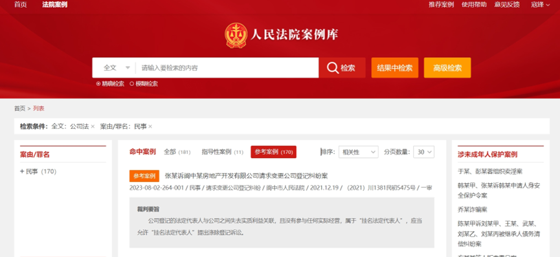Click the 命中案例 label
560x257 pixels.
pos(142,152)
